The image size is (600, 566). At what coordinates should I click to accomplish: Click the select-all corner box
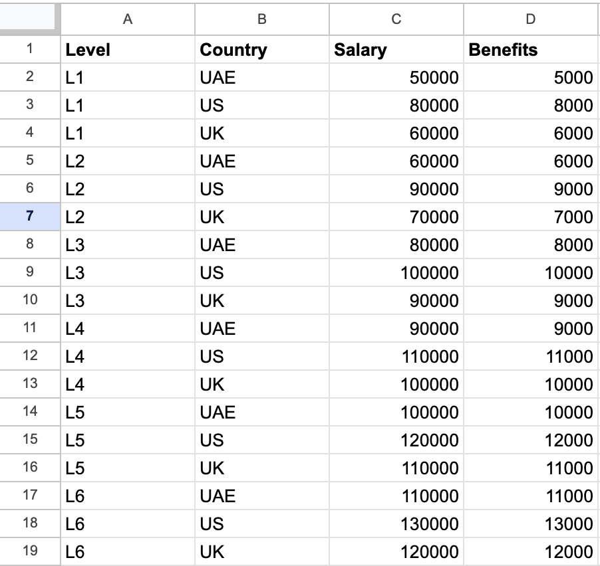pos(30,19)
